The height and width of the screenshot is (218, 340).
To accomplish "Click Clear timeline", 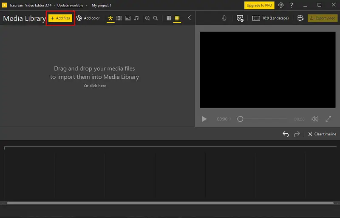I will point(322,134).
